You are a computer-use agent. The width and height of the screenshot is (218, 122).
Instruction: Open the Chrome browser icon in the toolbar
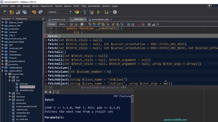point(77,12)
